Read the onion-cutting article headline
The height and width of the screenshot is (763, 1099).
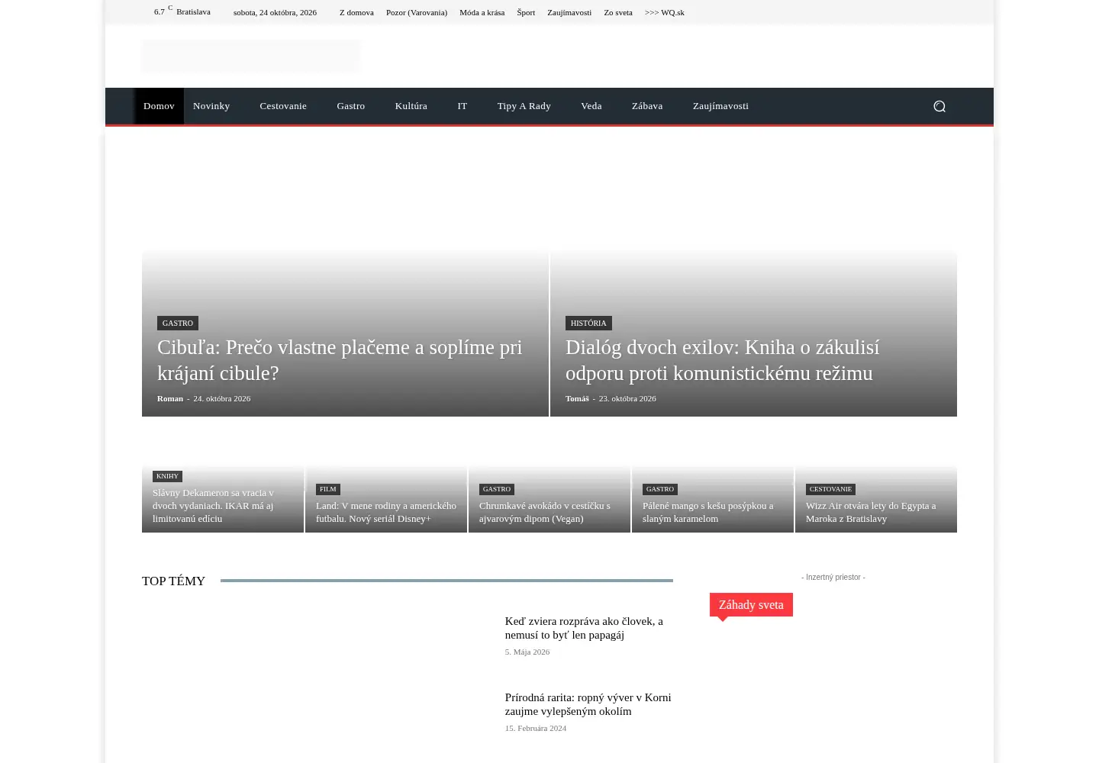[x=340, y=360]
